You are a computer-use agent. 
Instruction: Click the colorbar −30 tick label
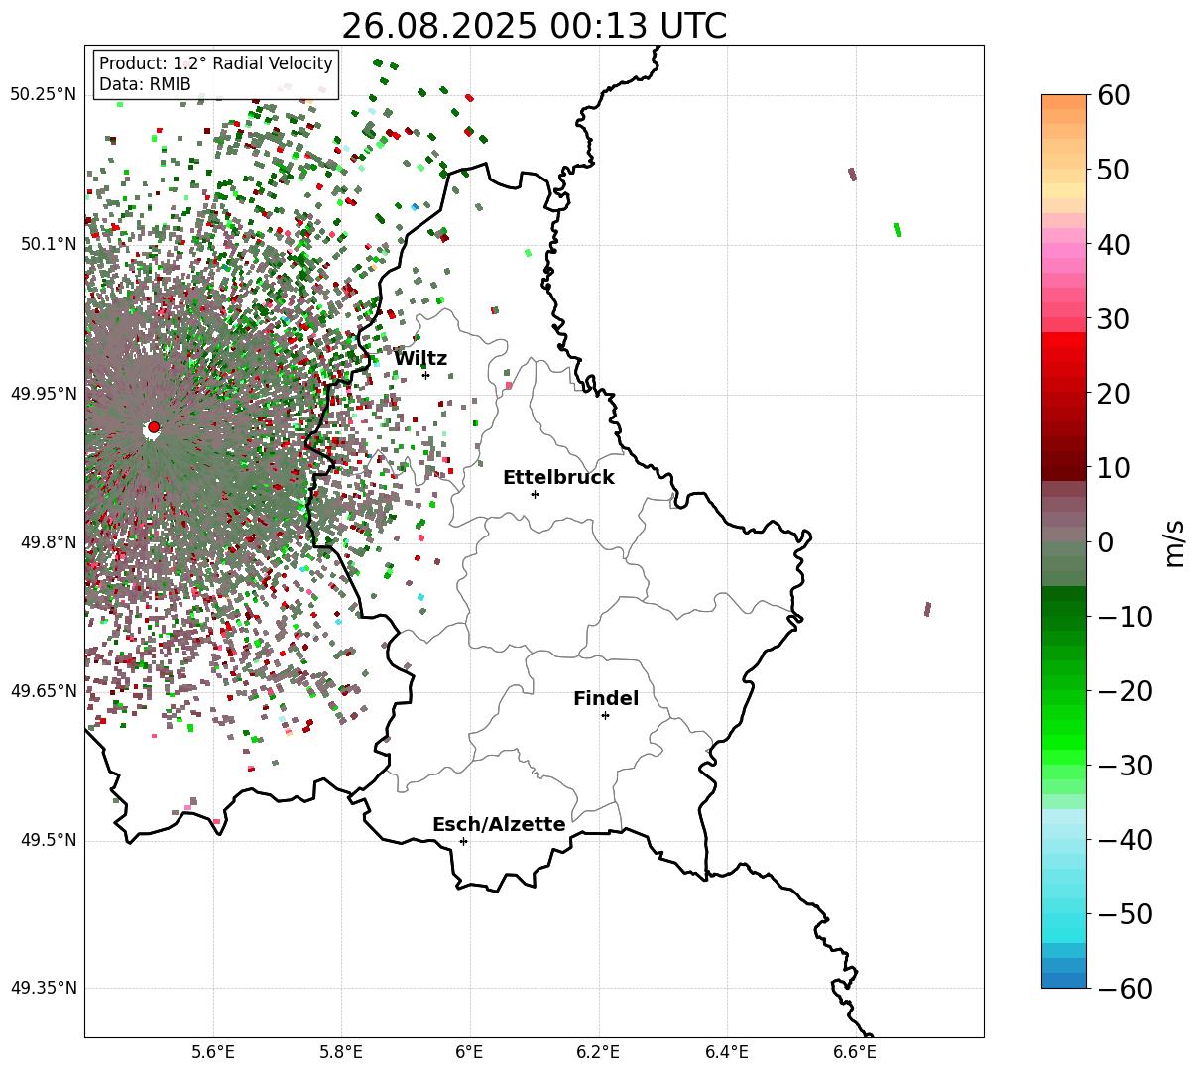(1125, 766)
